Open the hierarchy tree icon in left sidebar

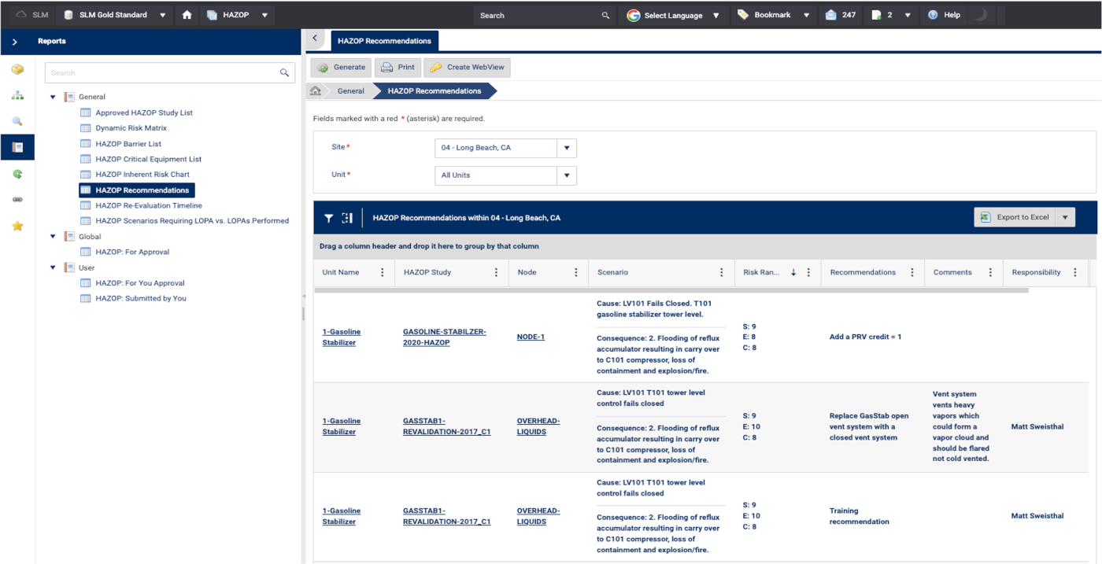tap(17, 95)
